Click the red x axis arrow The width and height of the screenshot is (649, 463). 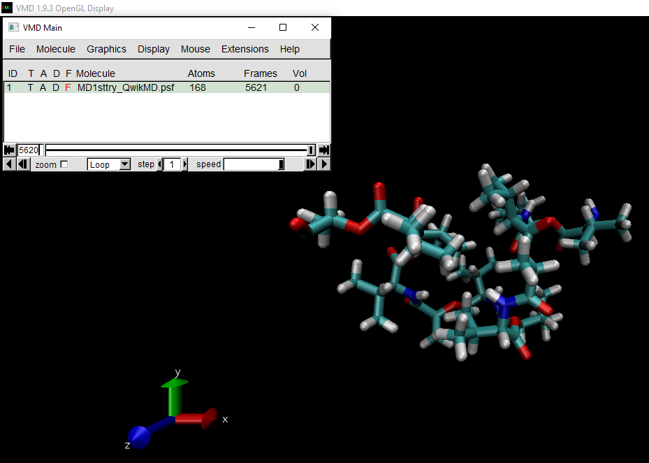click(196, 418)
